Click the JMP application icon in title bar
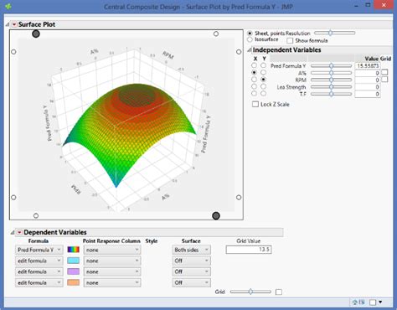The image size is (397, 310). coord(8,6)
